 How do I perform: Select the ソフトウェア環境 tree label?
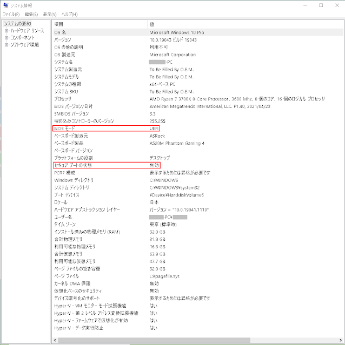(25, 45)
